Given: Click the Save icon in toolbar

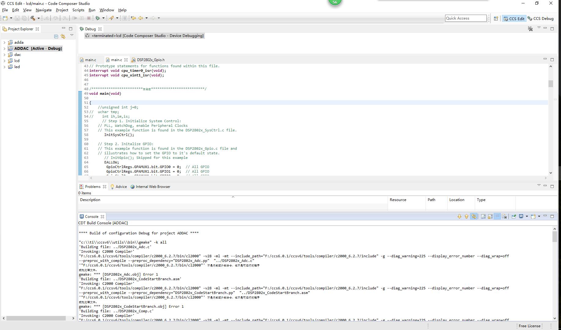Looking at the screenshot, I should (x=17, y=18).
